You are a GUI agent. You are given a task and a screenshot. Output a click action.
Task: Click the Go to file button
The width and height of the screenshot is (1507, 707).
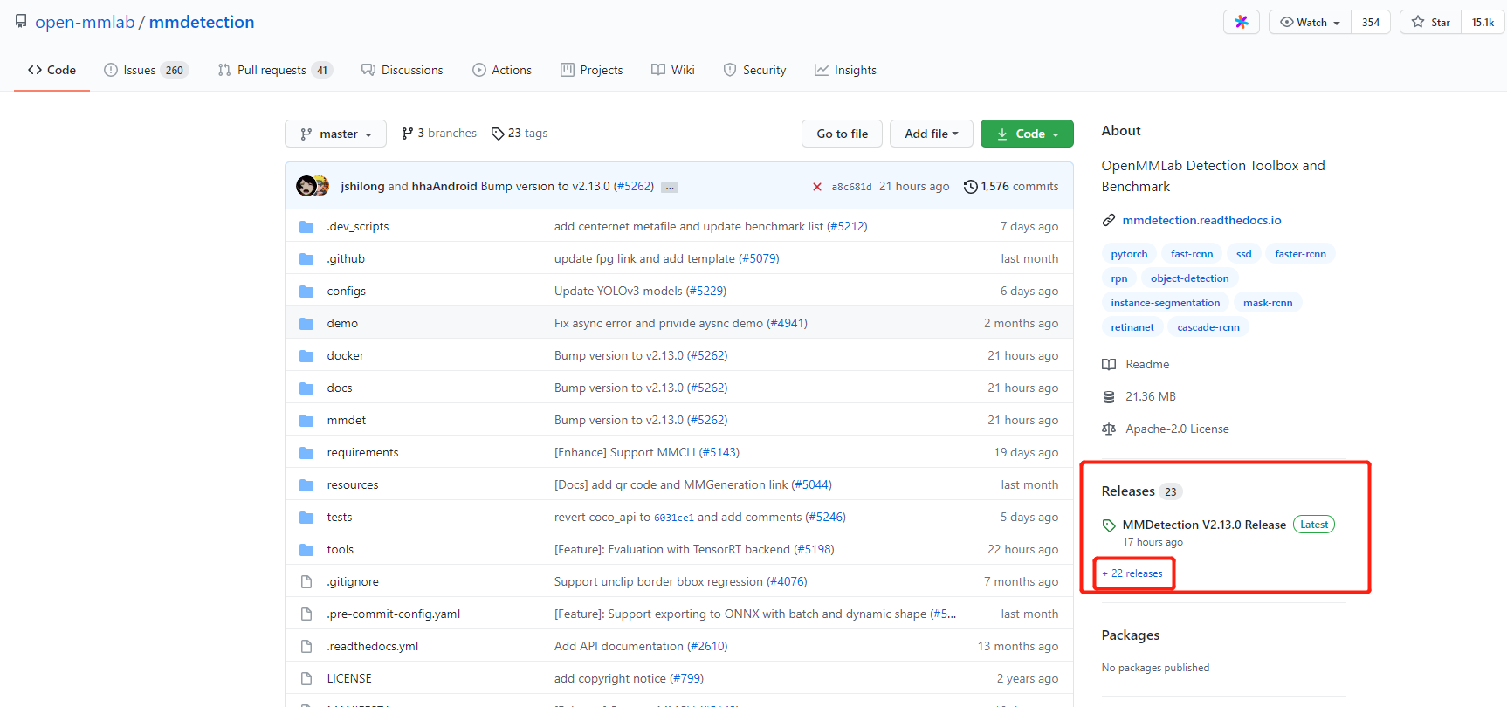pos(842,134)
